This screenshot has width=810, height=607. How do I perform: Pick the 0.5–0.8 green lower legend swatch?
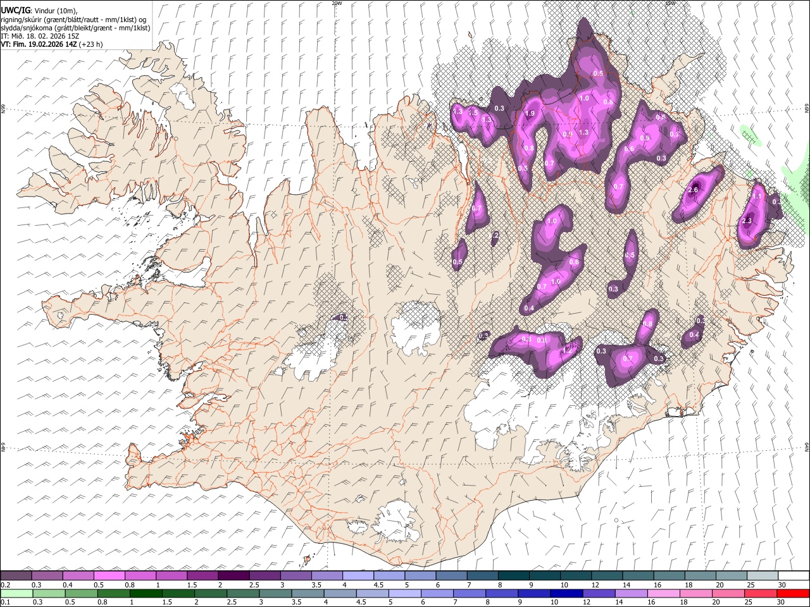click(x=82, y=594)
